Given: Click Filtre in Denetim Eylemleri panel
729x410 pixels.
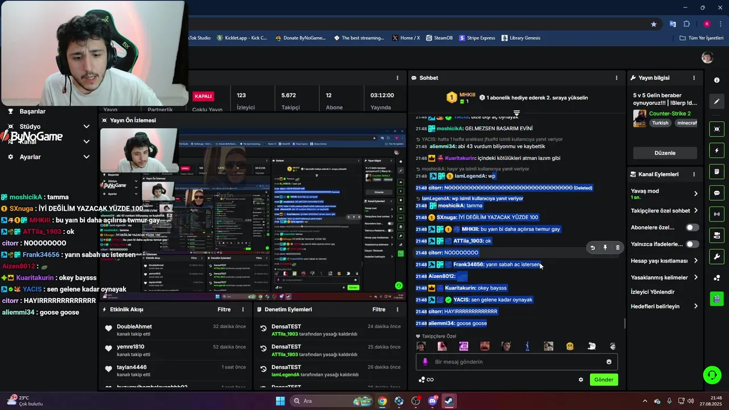Looking at the screenshot, I should 379,310.
